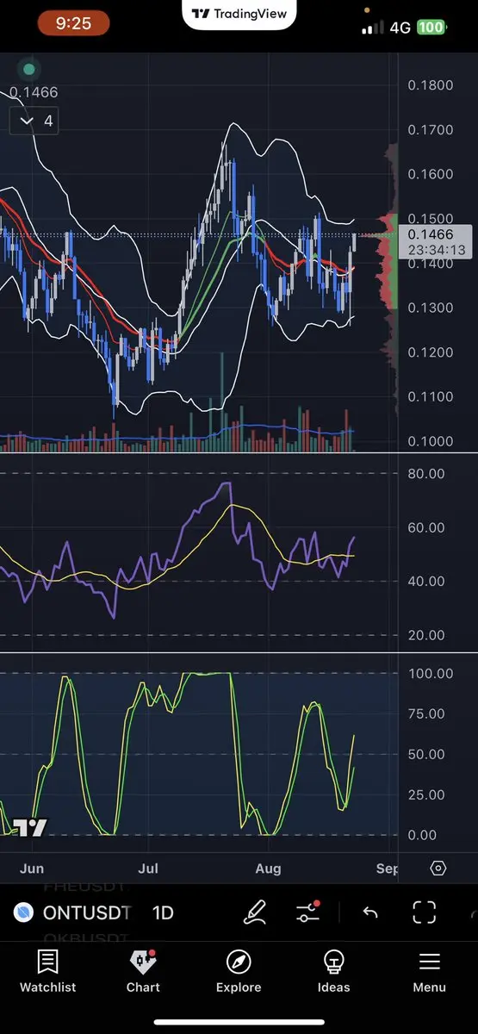Tap the 50.00 stochastic scale label
Viewport: 478px width, 1034px height.
(x=425, y=754)
